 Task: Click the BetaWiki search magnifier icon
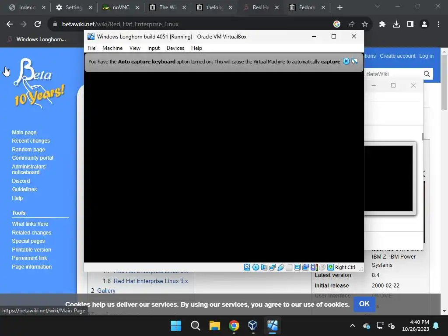427,74
